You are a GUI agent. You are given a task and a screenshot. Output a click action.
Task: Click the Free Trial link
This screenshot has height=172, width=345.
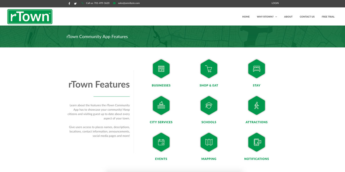point(328,17)
